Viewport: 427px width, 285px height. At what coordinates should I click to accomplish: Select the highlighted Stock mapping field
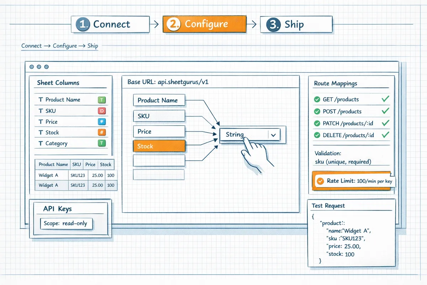tap(159, 146)
